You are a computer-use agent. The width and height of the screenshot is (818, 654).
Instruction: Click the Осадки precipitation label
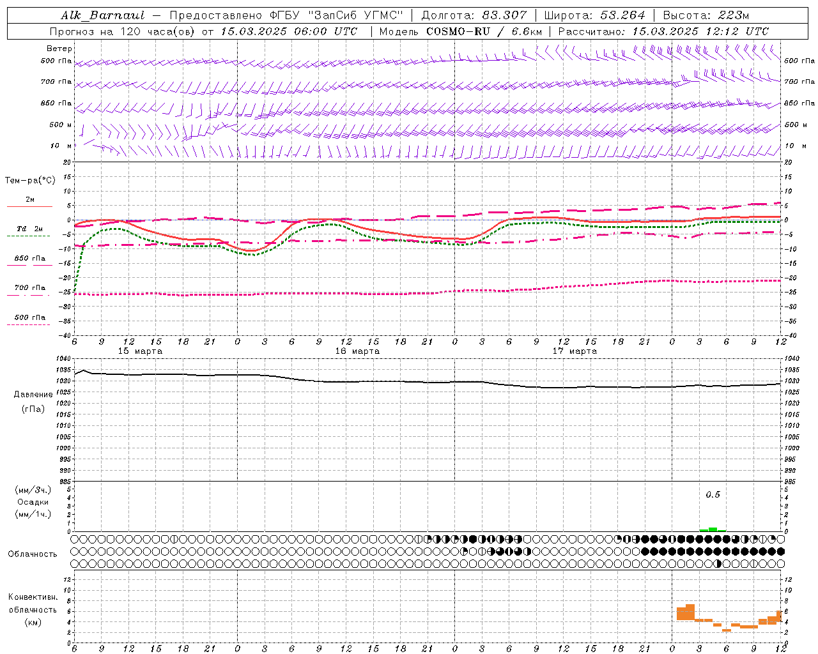[33, 502]
